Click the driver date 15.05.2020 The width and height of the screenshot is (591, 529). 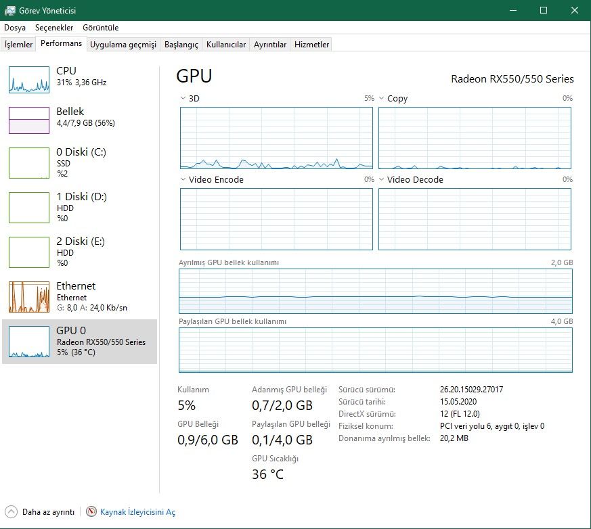point(458,401)
